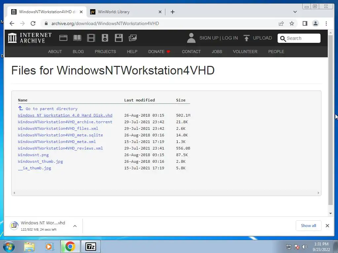Open the Internet Archive logo home link
The height and width of the screenshot is (253, 338).
click(x=30, y=38)
